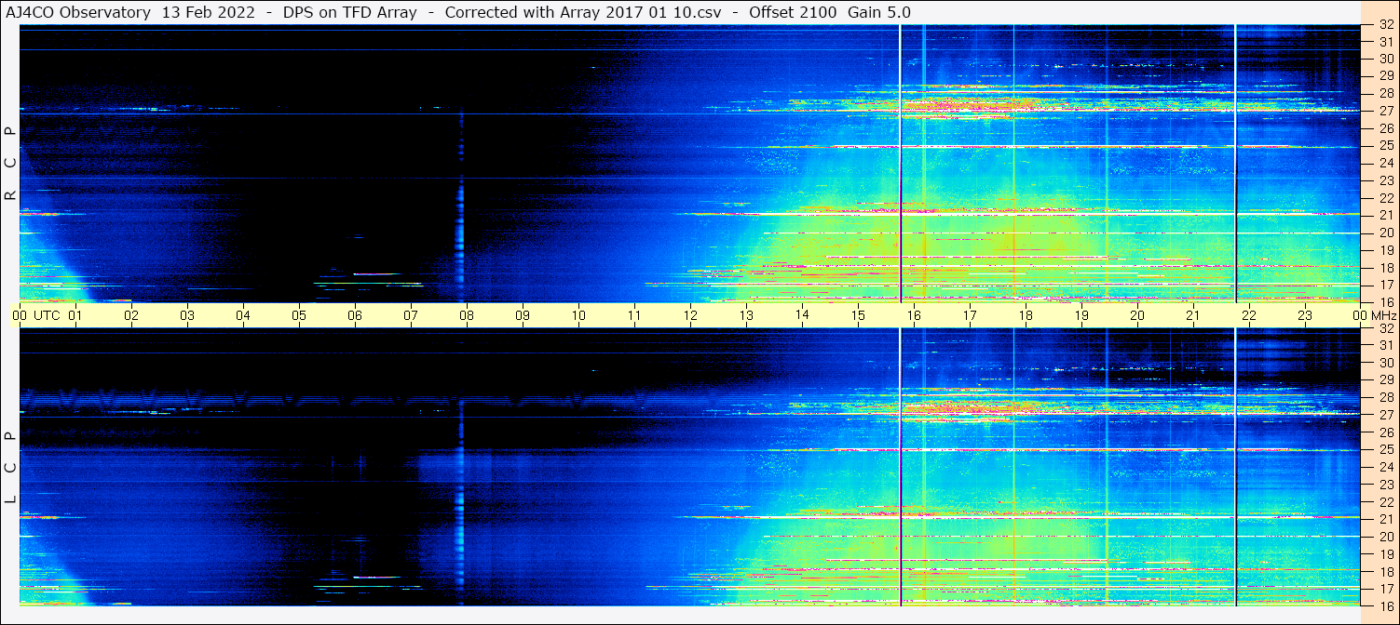
Task: Select the 15 hour marker
Action: [858, 315]
